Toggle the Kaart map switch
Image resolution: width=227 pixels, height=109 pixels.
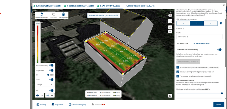(51, 79)
